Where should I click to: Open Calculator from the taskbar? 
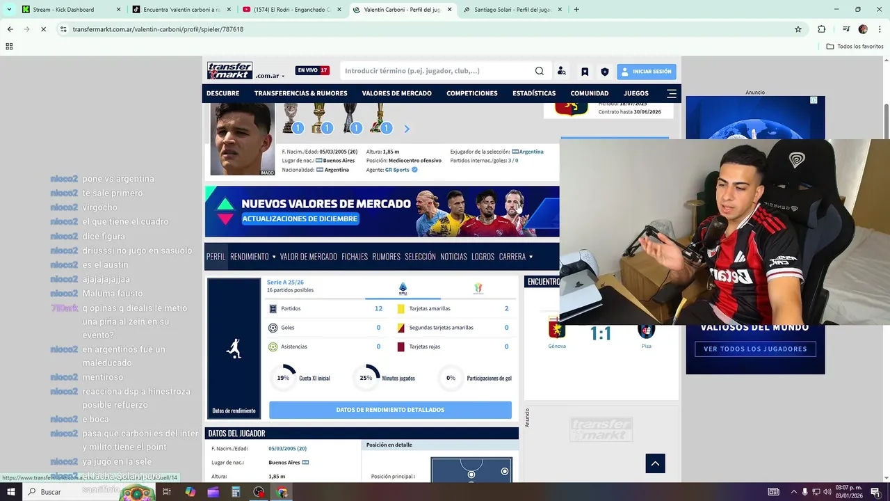pyautogui.click(x=236, y=492)
